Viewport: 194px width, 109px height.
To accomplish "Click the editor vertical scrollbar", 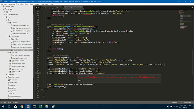I will click(193, 62).
